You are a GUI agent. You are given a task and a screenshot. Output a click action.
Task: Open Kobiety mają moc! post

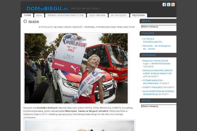tap(153, 87)
